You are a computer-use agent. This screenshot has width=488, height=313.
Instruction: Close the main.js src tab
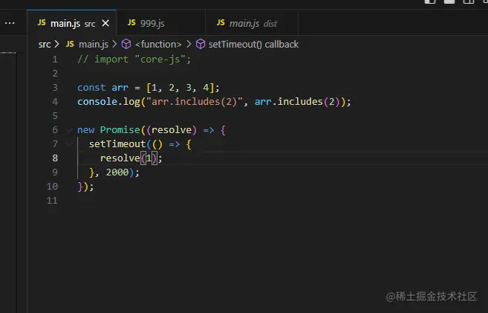point(105,23)
